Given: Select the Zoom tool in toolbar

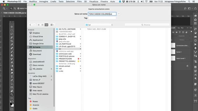Looking at the screenshot, I should pyautogui.click(x=12, y=94).
